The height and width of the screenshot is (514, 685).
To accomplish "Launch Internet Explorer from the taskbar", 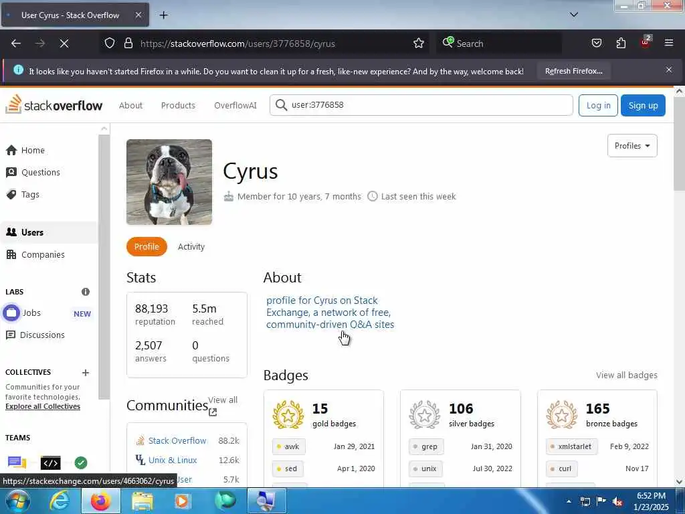I will point(60,501).
